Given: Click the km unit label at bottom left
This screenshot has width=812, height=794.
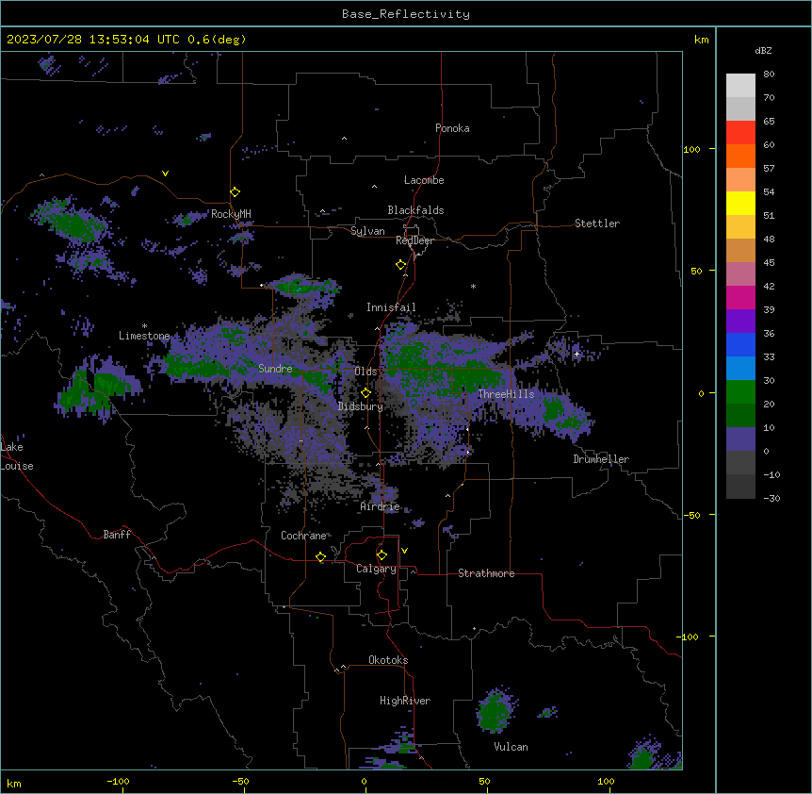Looking at the screenshot, I should (13, 784).
